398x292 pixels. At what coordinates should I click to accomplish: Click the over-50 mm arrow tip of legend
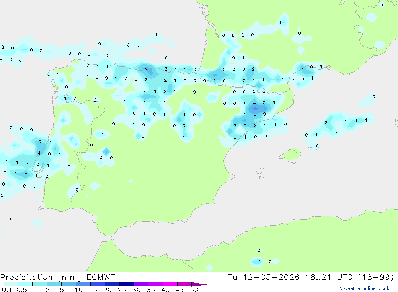point(199,284)
